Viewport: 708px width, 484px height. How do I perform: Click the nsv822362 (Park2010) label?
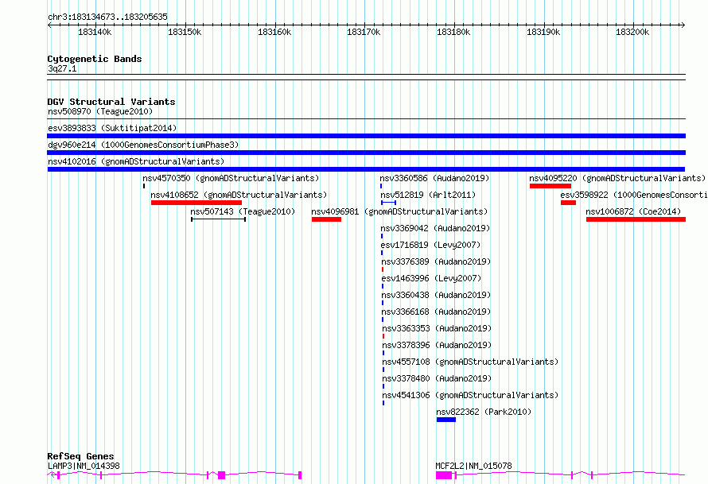coord(484,412)
